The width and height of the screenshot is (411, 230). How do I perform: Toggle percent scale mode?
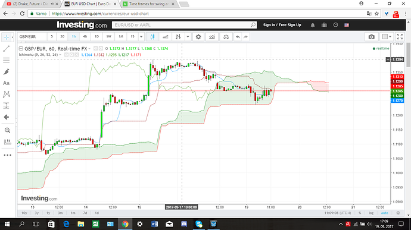360,213
